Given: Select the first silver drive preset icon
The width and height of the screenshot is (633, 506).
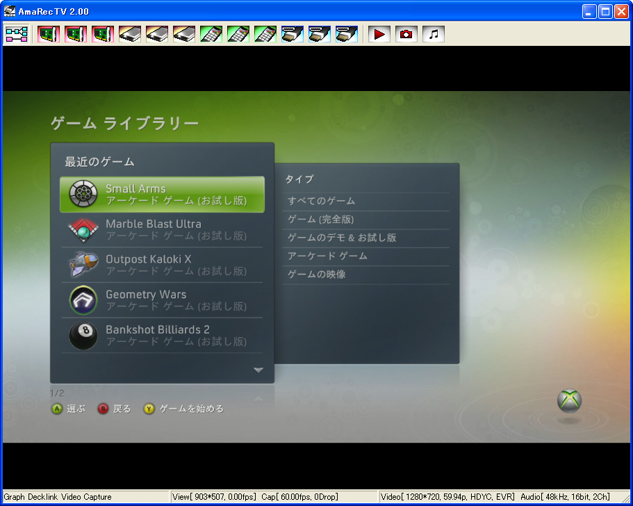Looking at the screenshot, I should [x=130, y=34].
